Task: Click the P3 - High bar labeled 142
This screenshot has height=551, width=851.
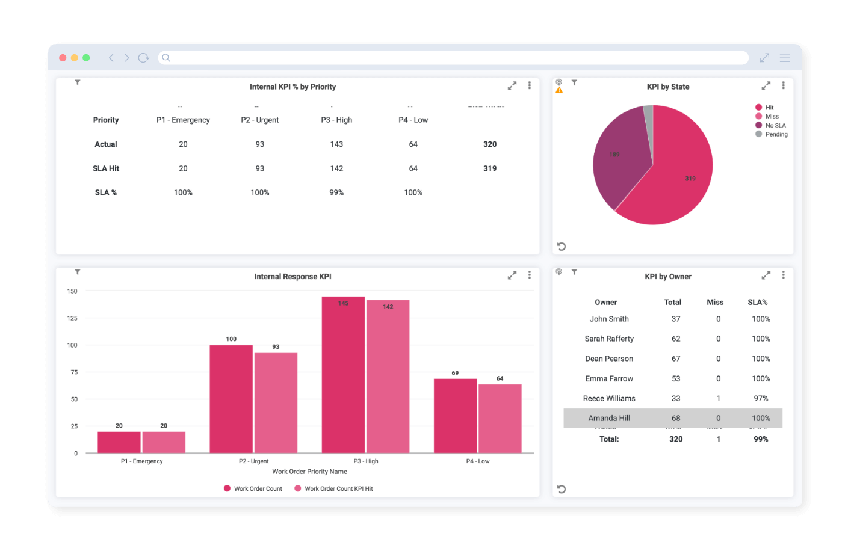Action: (388, 377)
